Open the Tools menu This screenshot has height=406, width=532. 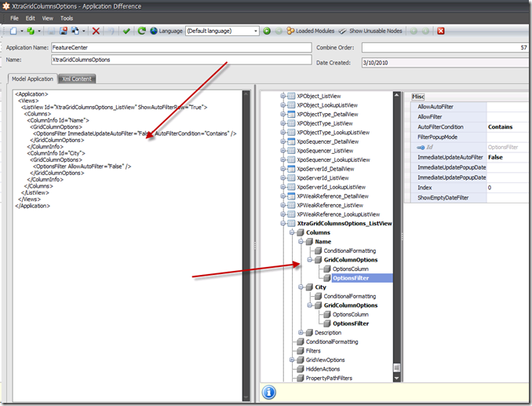pos(67,17)
